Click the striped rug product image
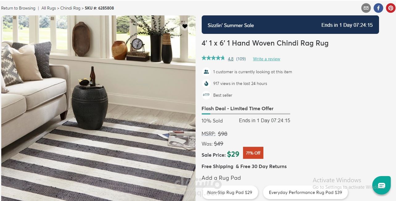This screenshot has height=201, width=396. (x=98, y=108)
